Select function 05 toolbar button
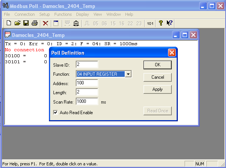Viewport: 226px width, 168px height. [96, 23]
